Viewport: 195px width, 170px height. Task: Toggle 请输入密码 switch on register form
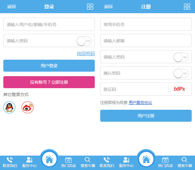coord(181,57)
